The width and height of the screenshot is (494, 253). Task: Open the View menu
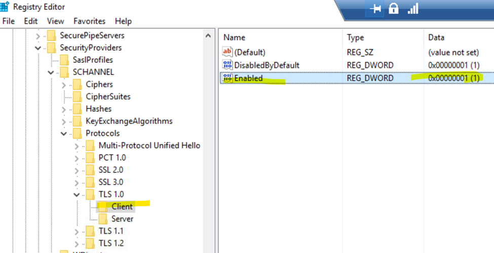(55, 21)
